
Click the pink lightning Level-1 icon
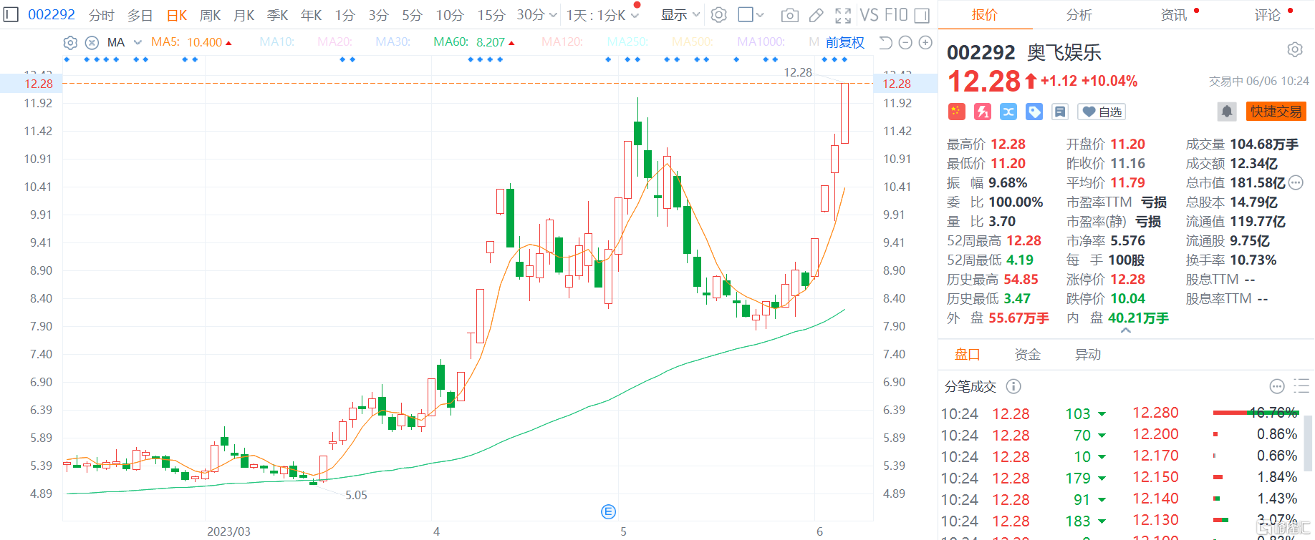983,112
